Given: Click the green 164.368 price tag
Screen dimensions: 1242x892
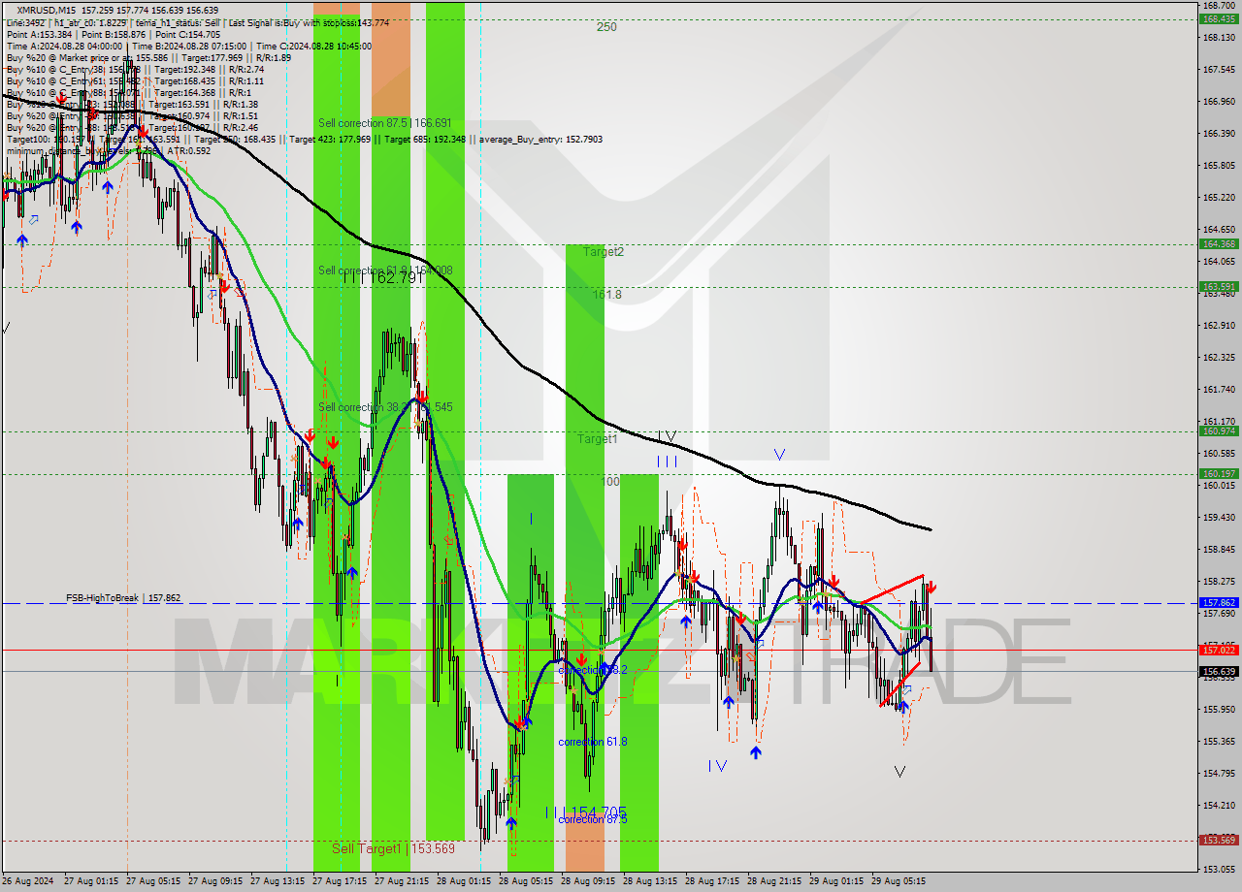Looking at the screenshot, I should tap(1219, 243).
